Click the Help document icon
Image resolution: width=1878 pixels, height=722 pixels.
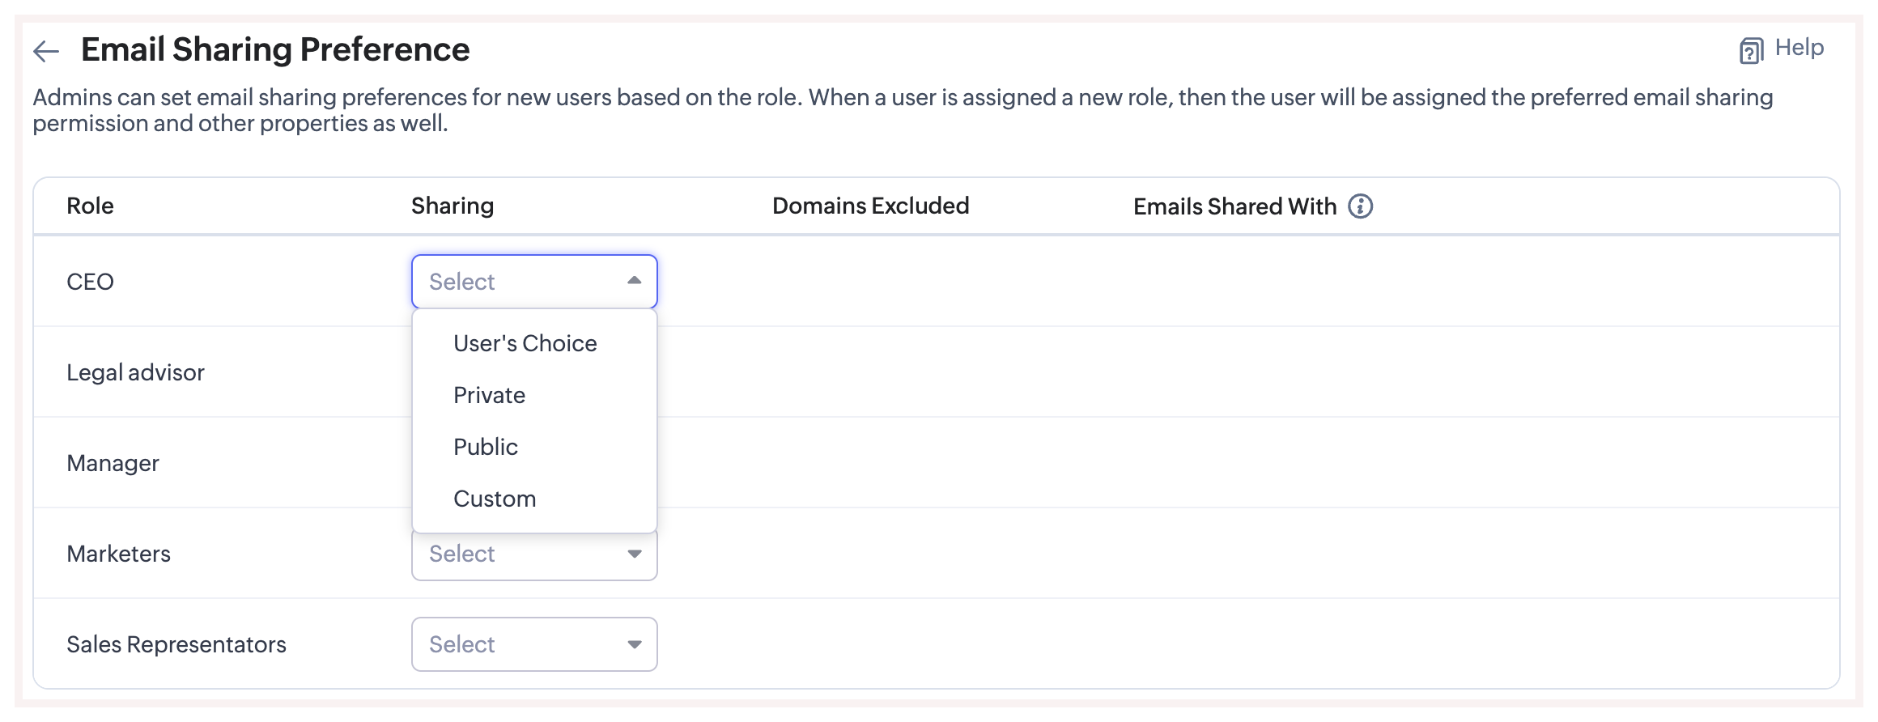(x=1751, y=51)
